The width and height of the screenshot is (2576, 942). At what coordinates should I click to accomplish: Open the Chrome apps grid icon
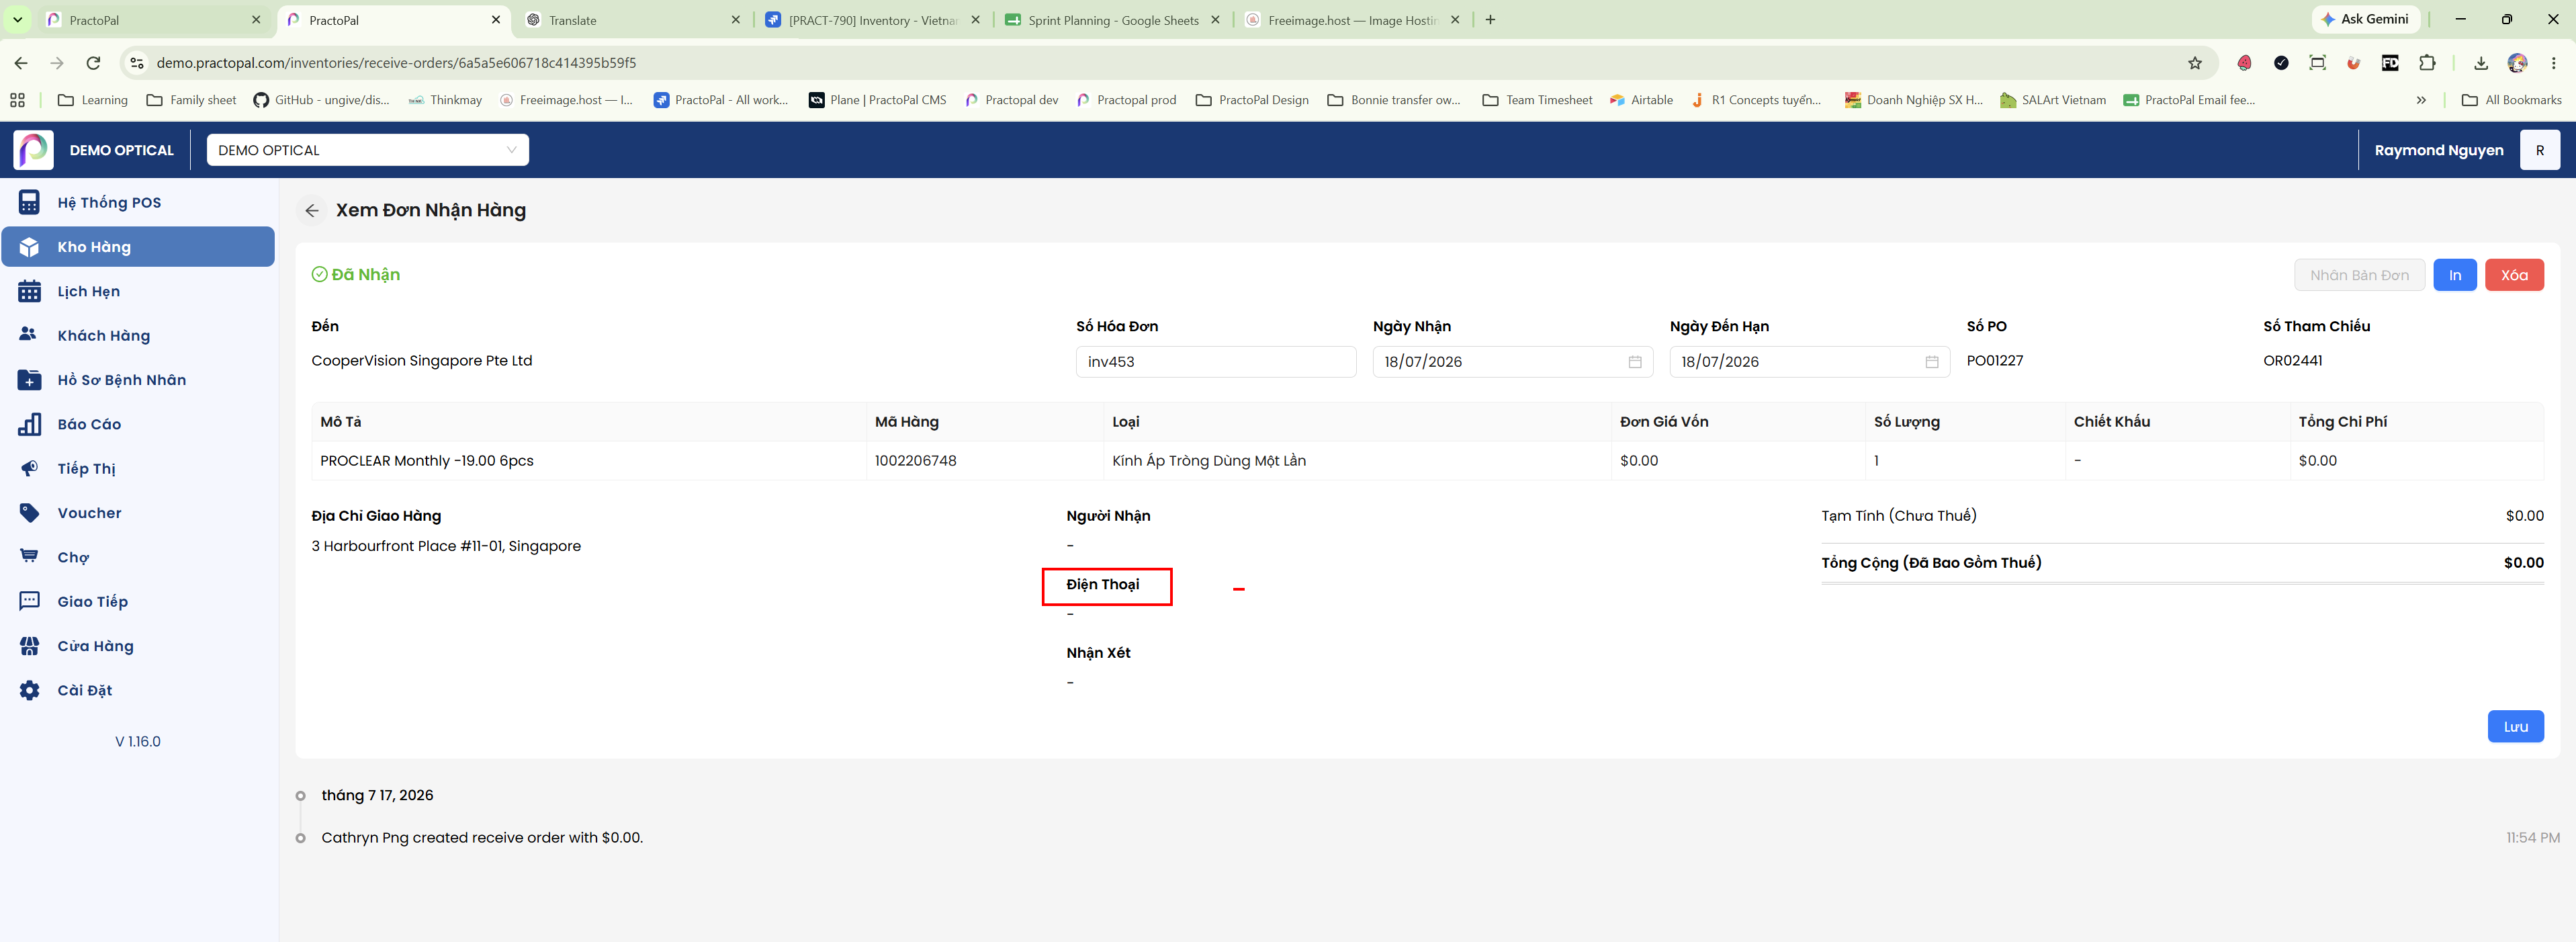click(x=17, y=100)
